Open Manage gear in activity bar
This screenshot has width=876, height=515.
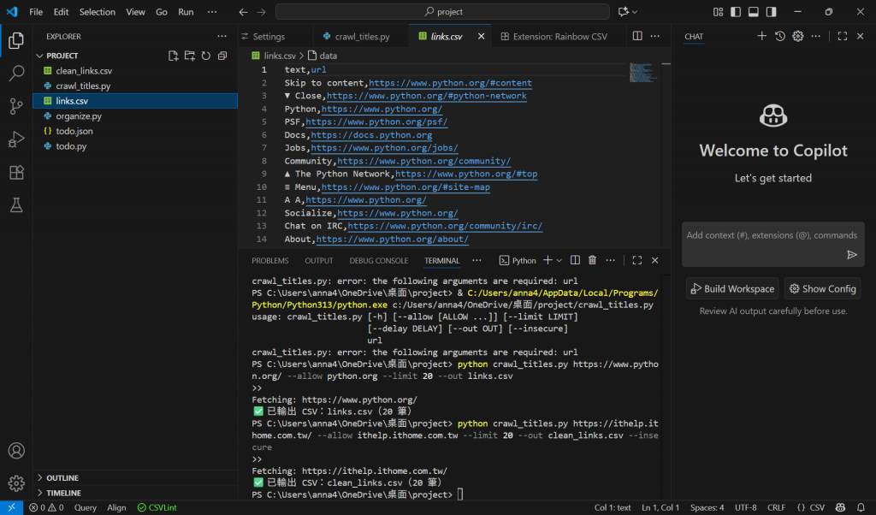click(16, 483)
